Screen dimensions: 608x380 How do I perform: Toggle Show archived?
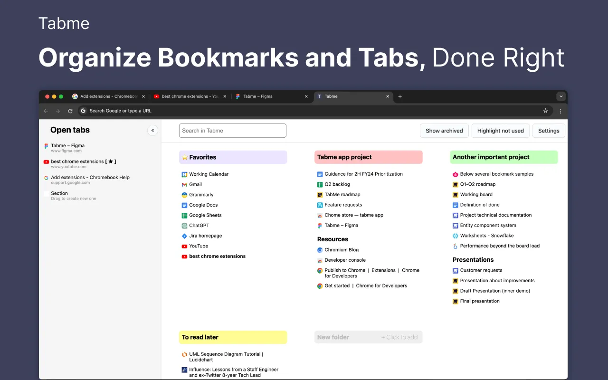tap(444, 130)
